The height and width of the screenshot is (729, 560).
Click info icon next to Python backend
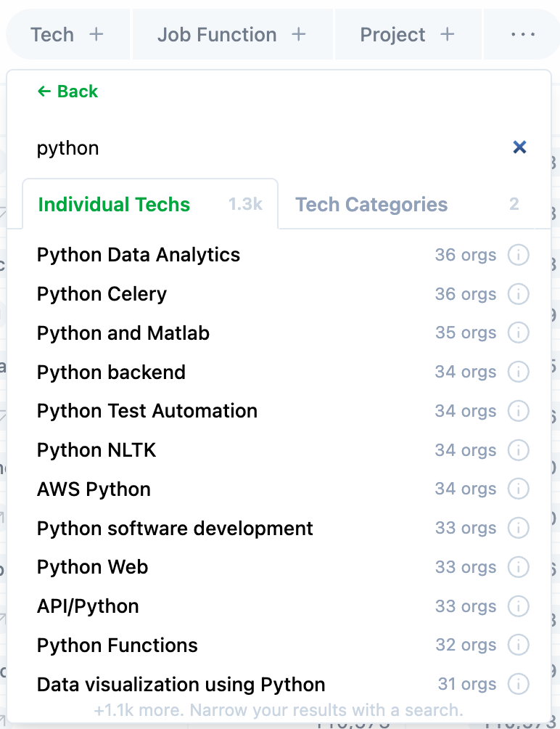pyautogui.click(x=518, y=372)
